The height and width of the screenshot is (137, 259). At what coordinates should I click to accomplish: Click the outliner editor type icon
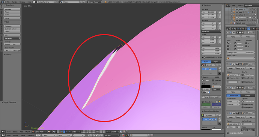tap(228, 6)
